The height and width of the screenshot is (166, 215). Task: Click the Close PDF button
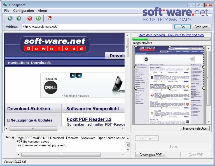click(196, 155)
